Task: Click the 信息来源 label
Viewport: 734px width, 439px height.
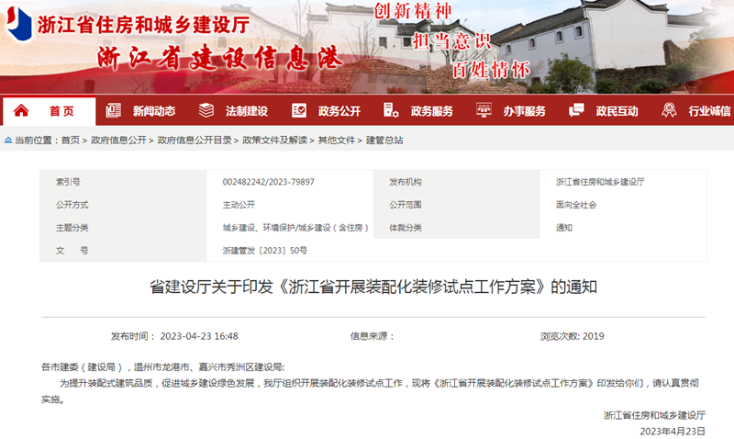Action: [x=373, y=336]
